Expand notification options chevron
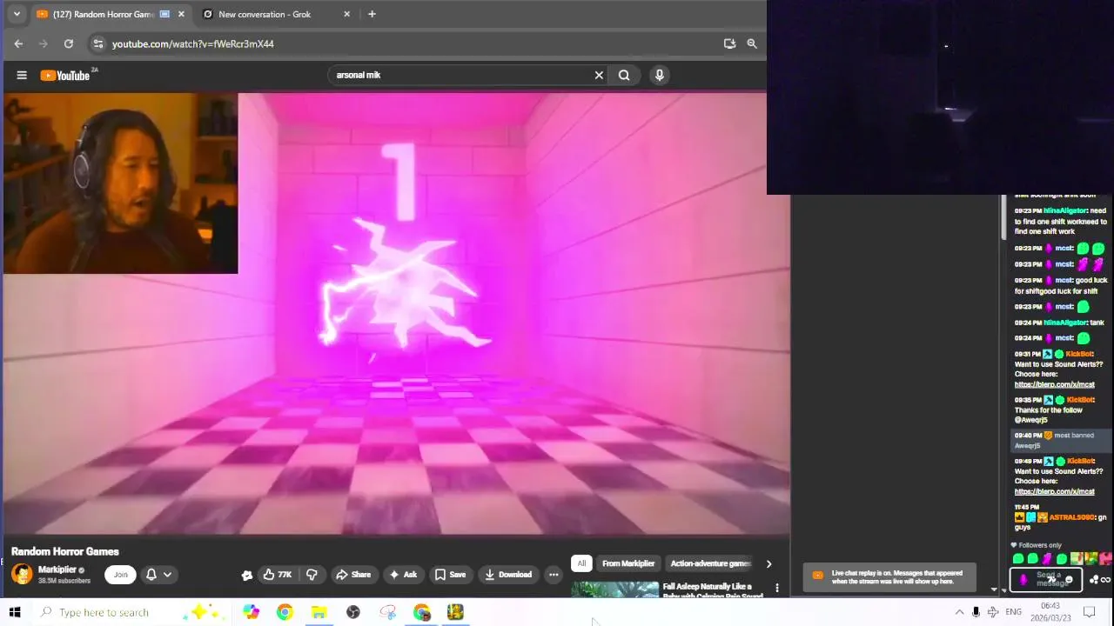 (167, 575)
